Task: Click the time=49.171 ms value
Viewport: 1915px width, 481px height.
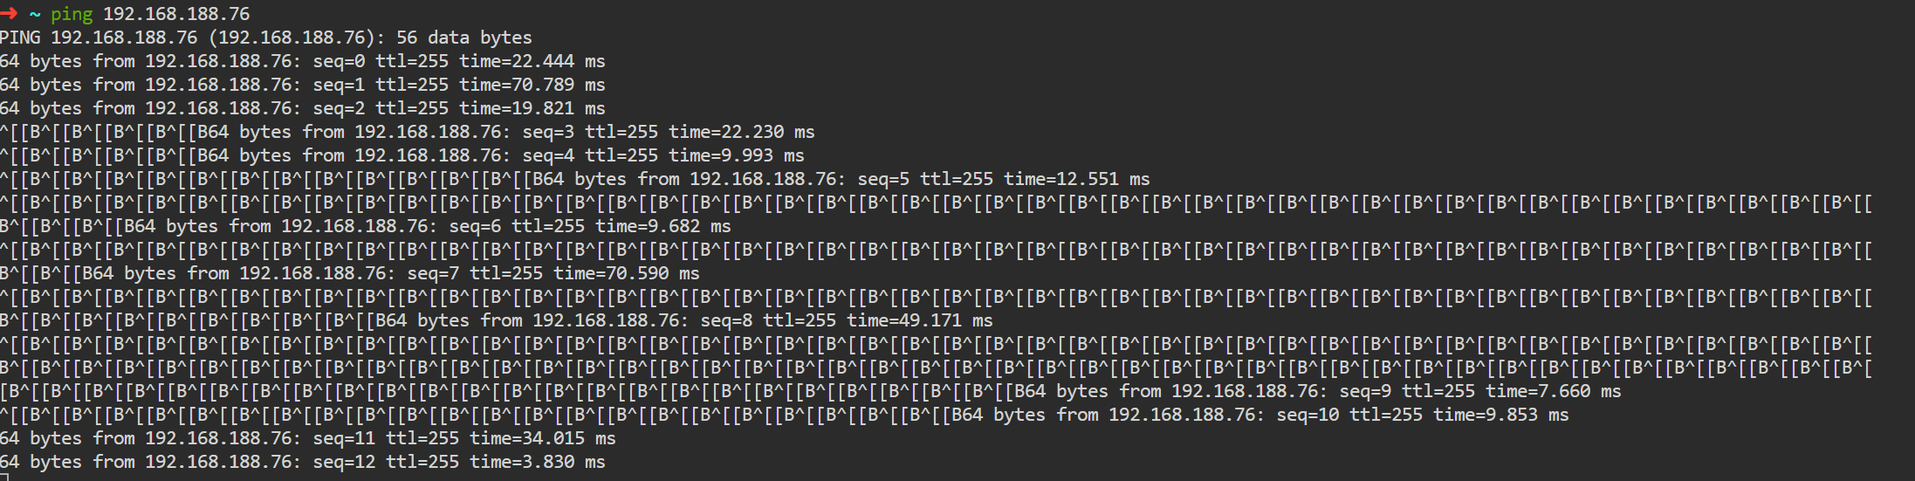Action: [x=919, y=320]
